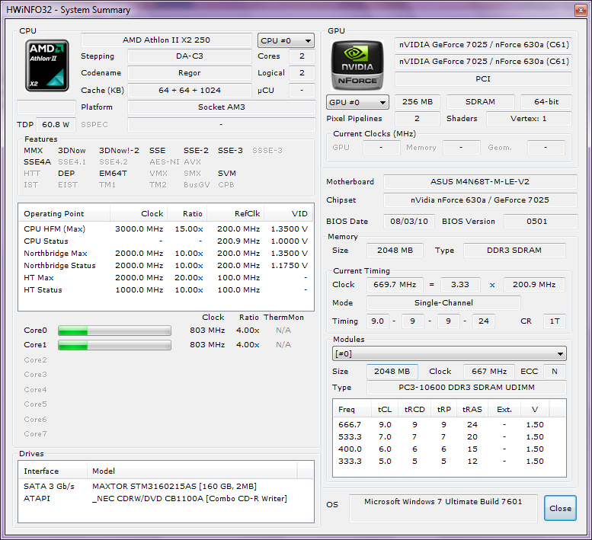Click the Stepping DA-C3 field

click(x=190, y=56)
